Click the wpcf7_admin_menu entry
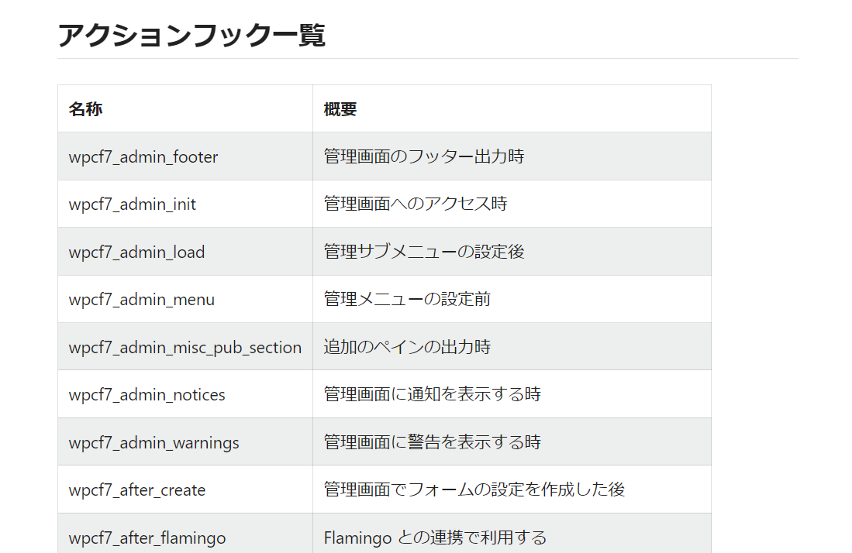852x553 pixels. (x=141, y=300)
